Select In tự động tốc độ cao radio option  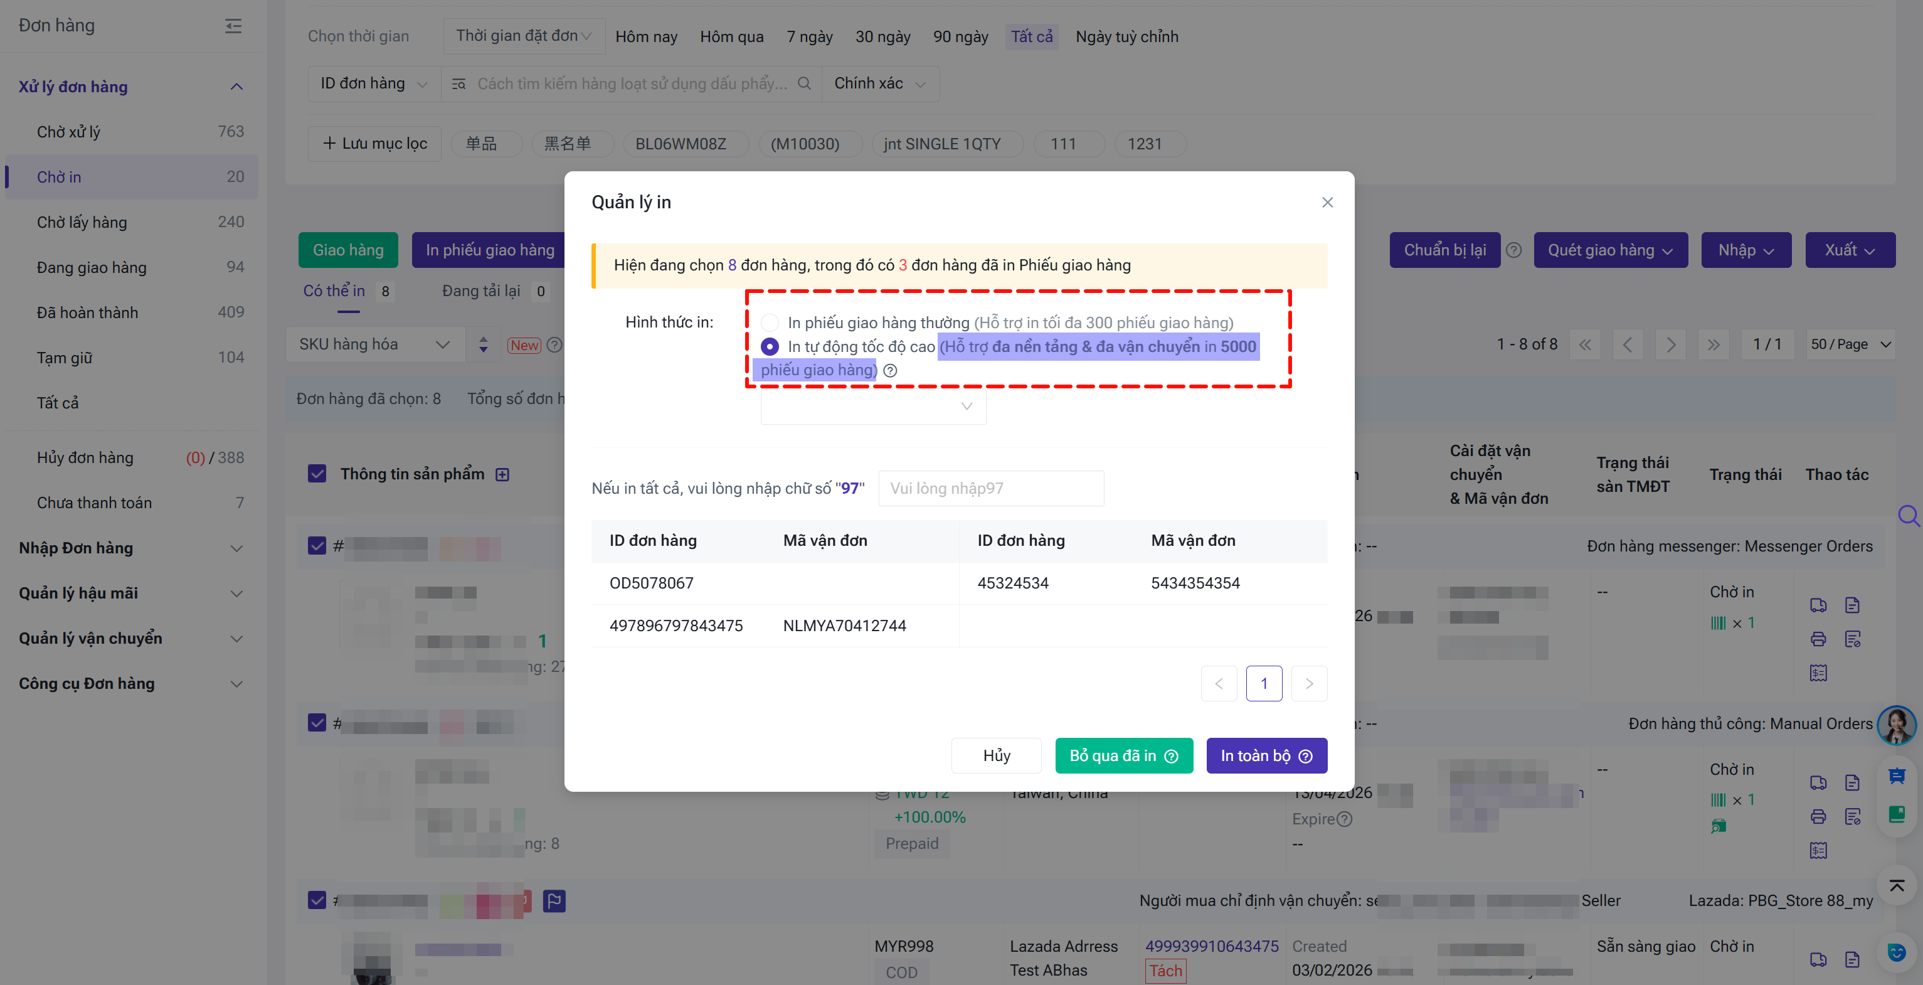point(770,346)
